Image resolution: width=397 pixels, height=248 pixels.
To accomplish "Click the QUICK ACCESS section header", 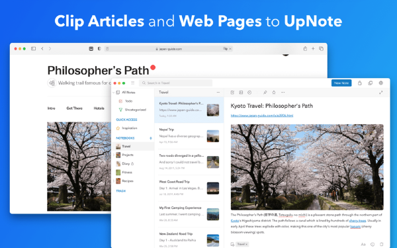I will [126, 120].
